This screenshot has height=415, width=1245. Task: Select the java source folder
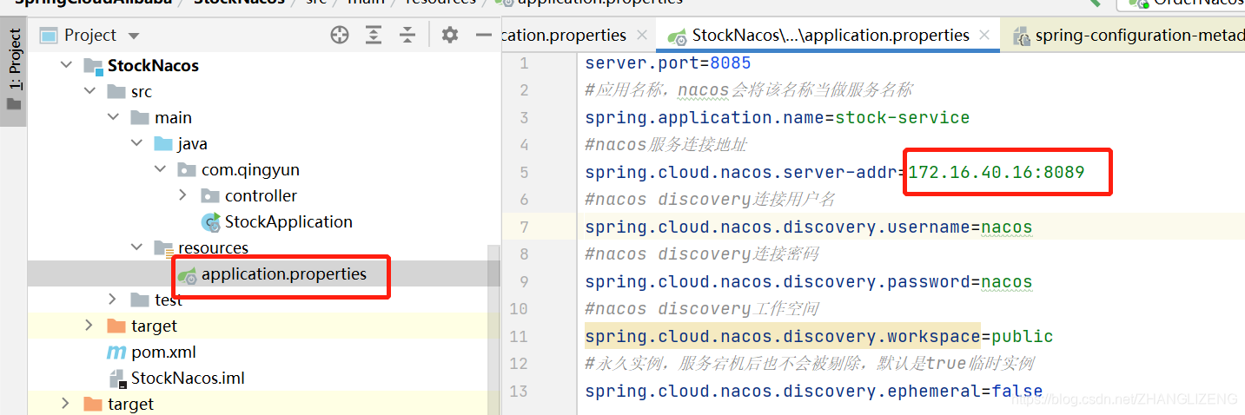coord(193,144)
